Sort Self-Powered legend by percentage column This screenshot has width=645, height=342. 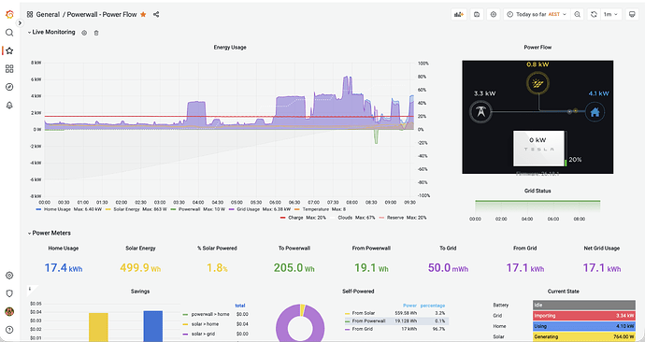pyautogui.click(x=433, y=306)
